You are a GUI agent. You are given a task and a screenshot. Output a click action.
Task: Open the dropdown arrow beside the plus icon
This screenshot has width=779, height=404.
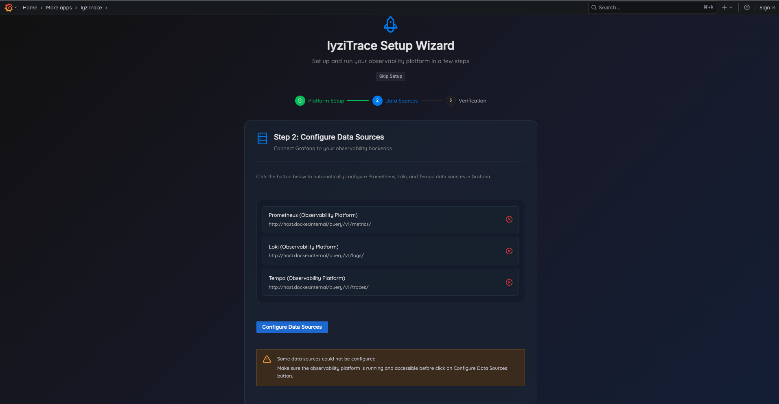coord(731,7)
